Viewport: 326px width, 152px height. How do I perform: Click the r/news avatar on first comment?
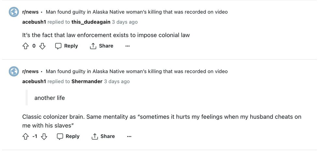[x=14, y=12]
